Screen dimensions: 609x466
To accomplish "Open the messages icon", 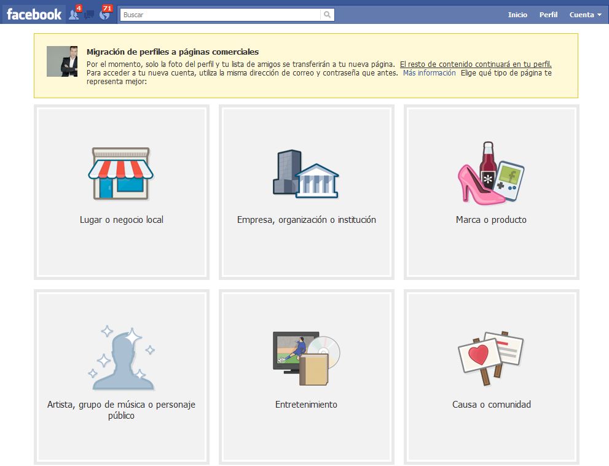I will click(x=89, y=15).
